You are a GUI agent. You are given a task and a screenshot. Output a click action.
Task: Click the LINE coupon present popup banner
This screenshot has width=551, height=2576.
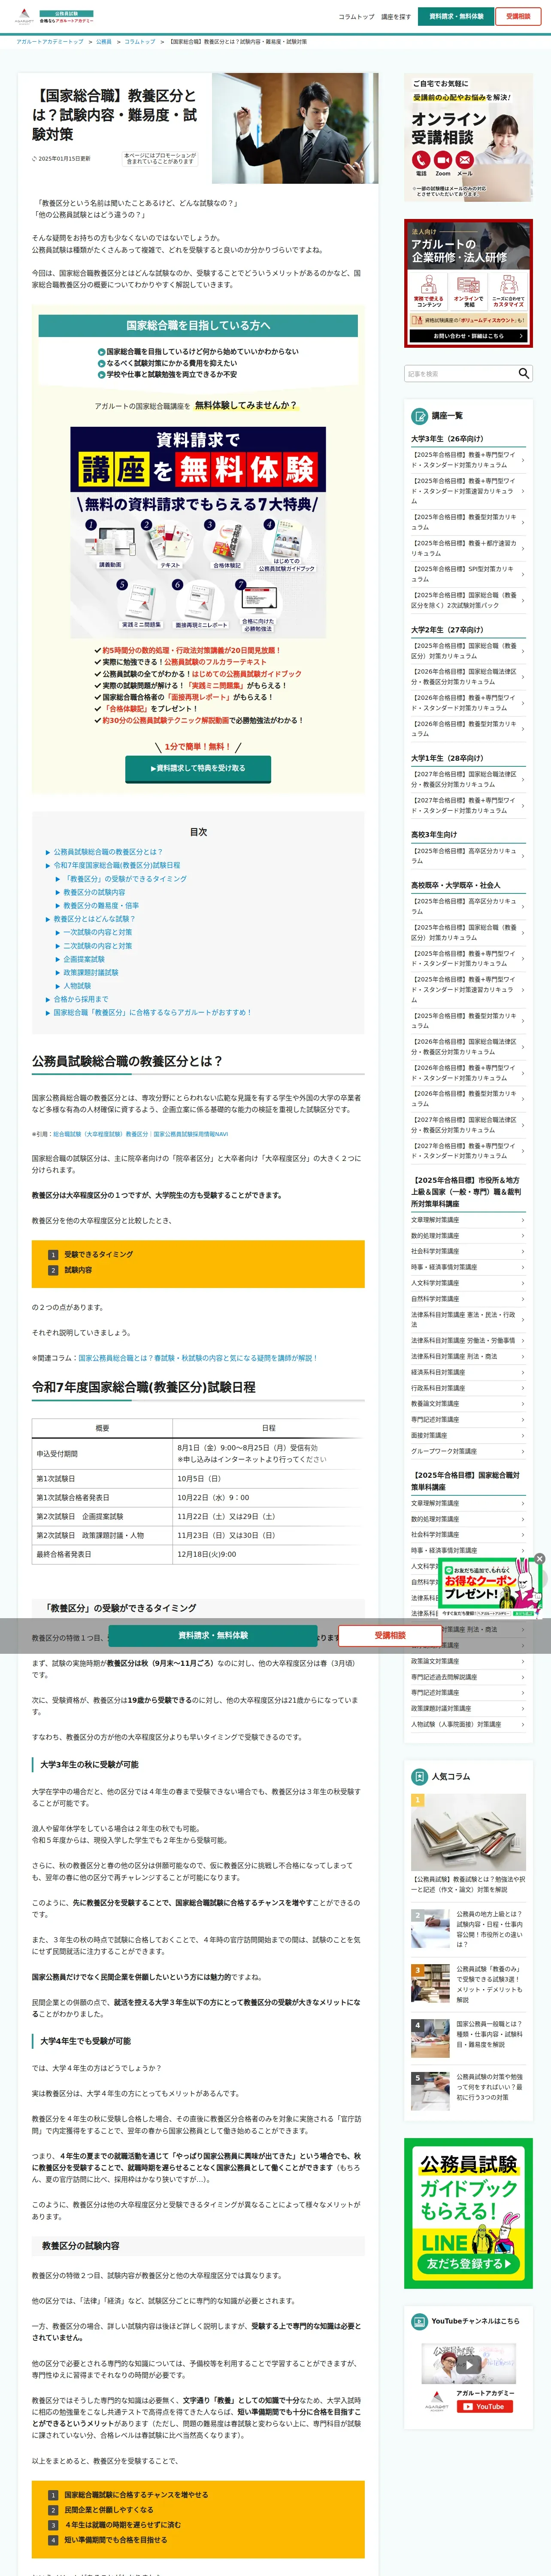(490, 1589)
